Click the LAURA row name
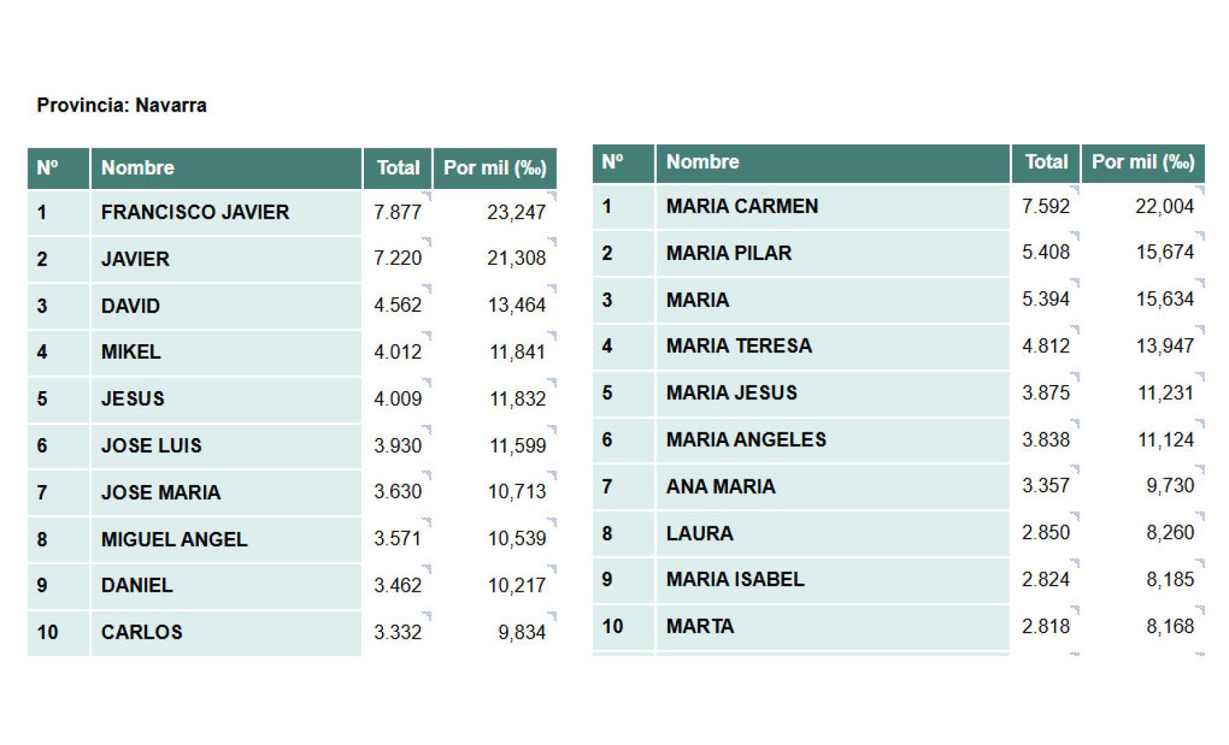 [699, 533]
